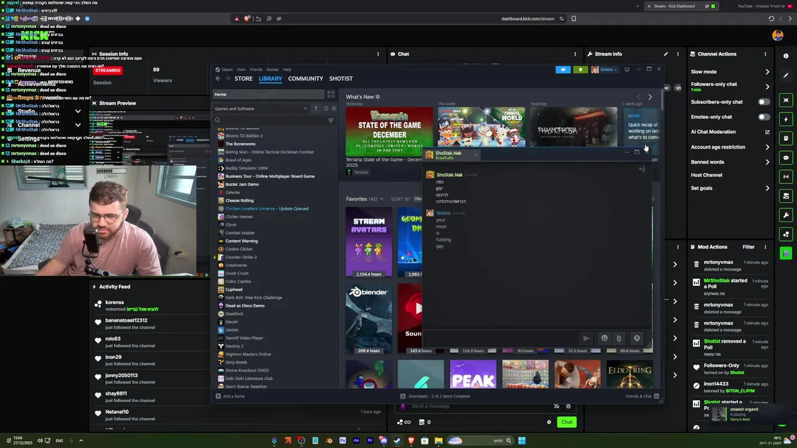Open Steam LIBRARY tab
This screenshot has height=448, width=797.
point(270,78)
